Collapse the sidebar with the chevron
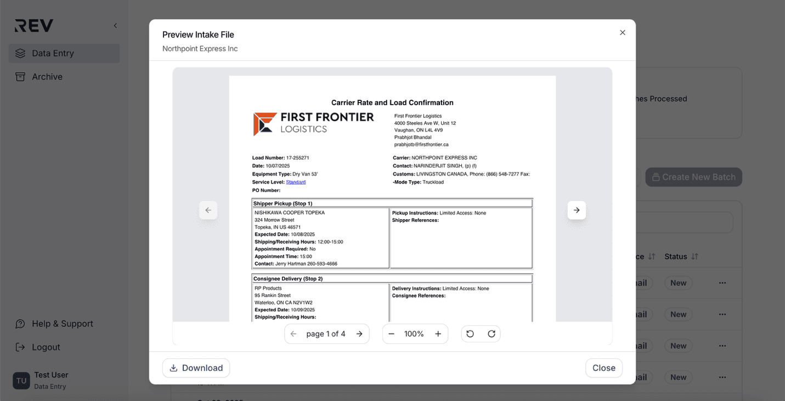 tap(115, 25)
